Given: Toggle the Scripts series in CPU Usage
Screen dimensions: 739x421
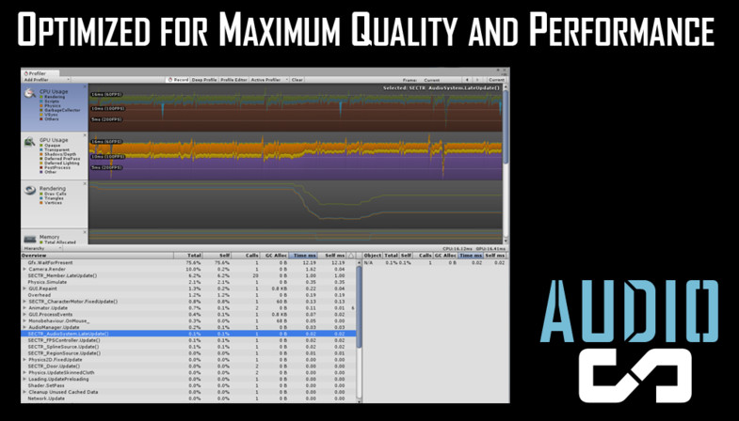Looking at the screenshot, I should click(x=50, y=101).
